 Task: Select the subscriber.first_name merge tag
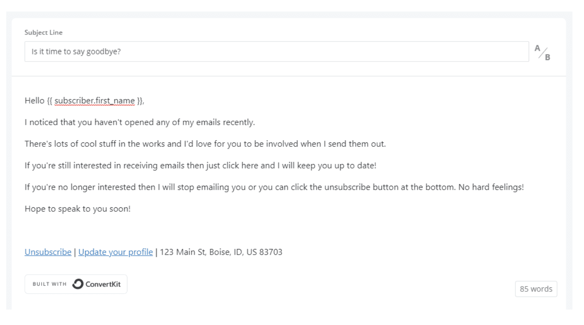tap(95, 101)
